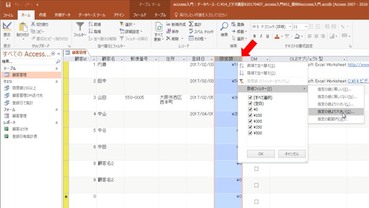Viewport: 369px width, 208px height.
Task: Open 顧客id column dropdown arrow
Action: coord(94,59)
